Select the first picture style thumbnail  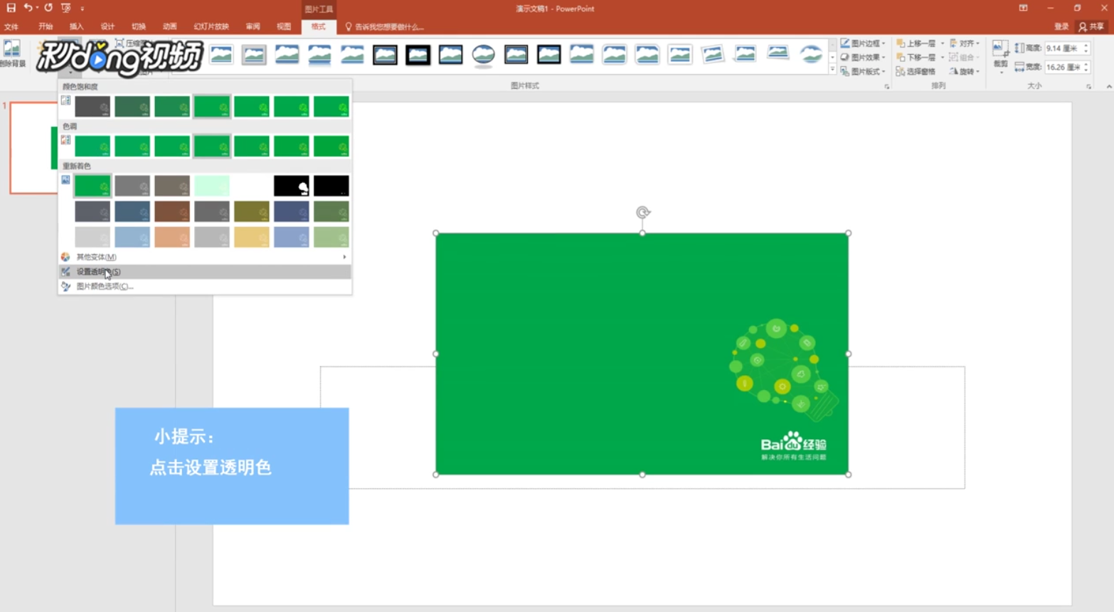tap(221, 54)
